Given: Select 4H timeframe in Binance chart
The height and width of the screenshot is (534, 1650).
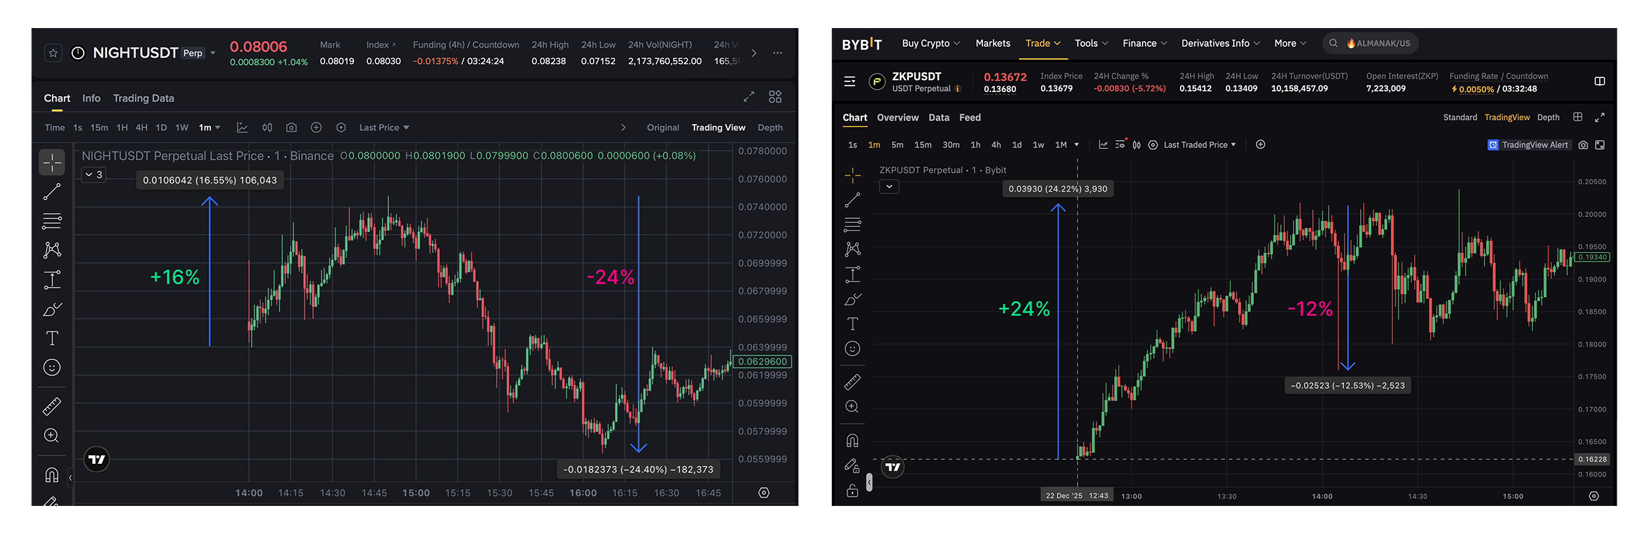Looking at the screenshot, I should 142,127.
